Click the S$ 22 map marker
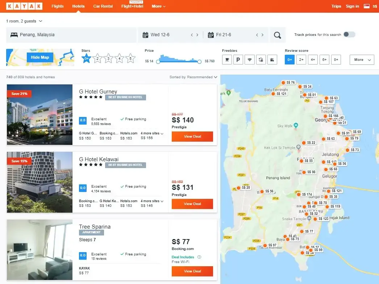This screenshot has height=284, width=379. (309, 143)
